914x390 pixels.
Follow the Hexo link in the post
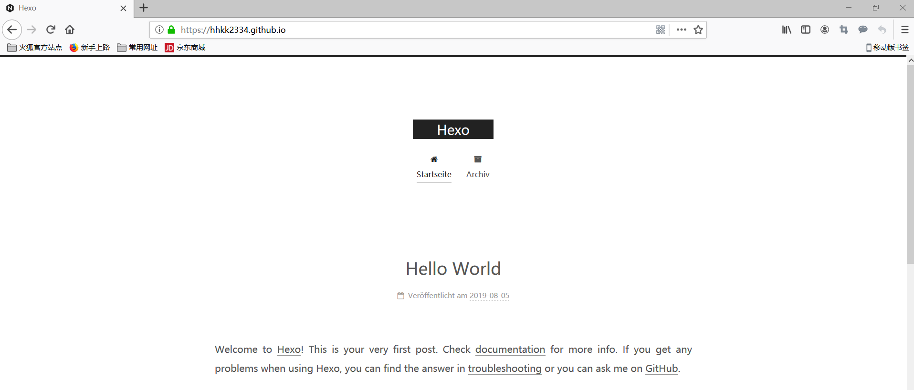[289, 350]
